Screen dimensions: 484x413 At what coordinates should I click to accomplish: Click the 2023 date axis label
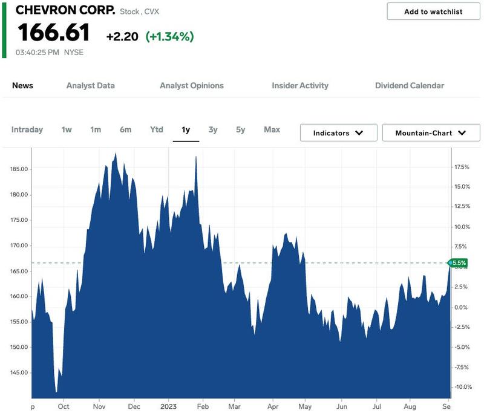click(x=169, y=406)
